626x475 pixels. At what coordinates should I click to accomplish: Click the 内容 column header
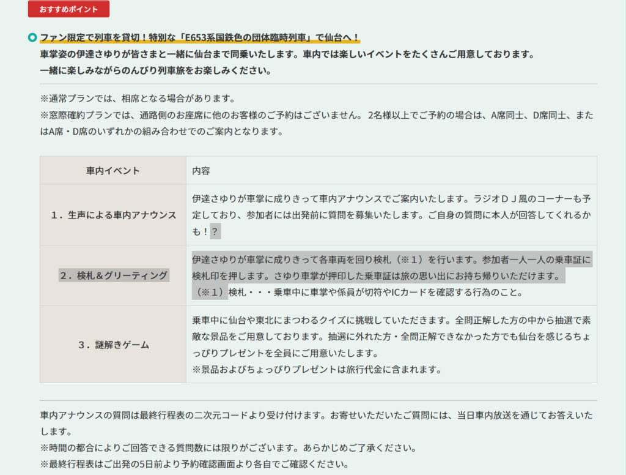click(201, 171)
